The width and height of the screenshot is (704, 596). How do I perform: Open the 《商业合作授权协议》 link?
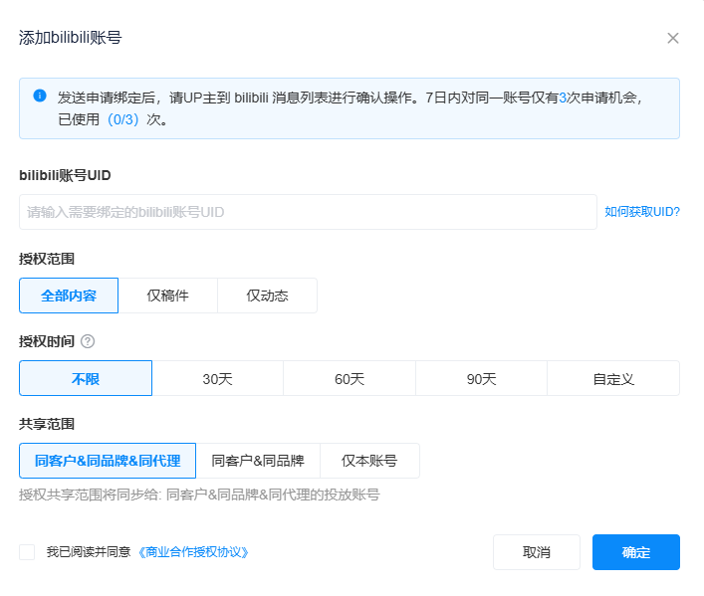tap(192, 552)
